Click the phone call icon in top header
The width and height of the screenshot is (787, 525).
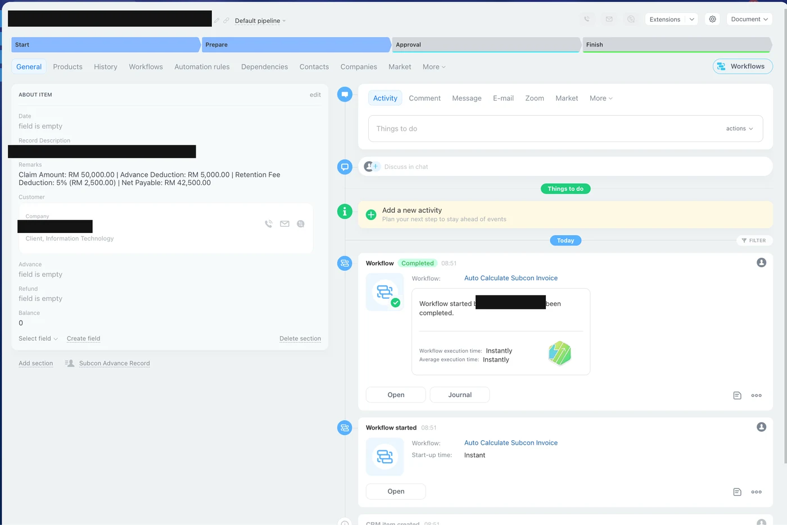[587, 19]
